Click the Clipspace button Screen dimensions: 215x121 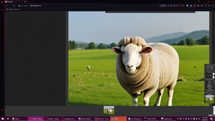click(210, 87)
